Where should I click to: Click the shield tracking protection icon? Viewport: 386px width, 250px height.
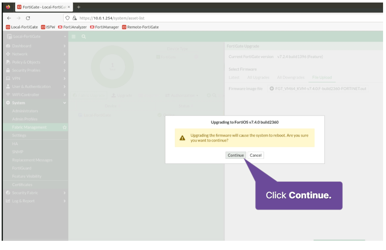pyautogui.click(x=67, y=18)
